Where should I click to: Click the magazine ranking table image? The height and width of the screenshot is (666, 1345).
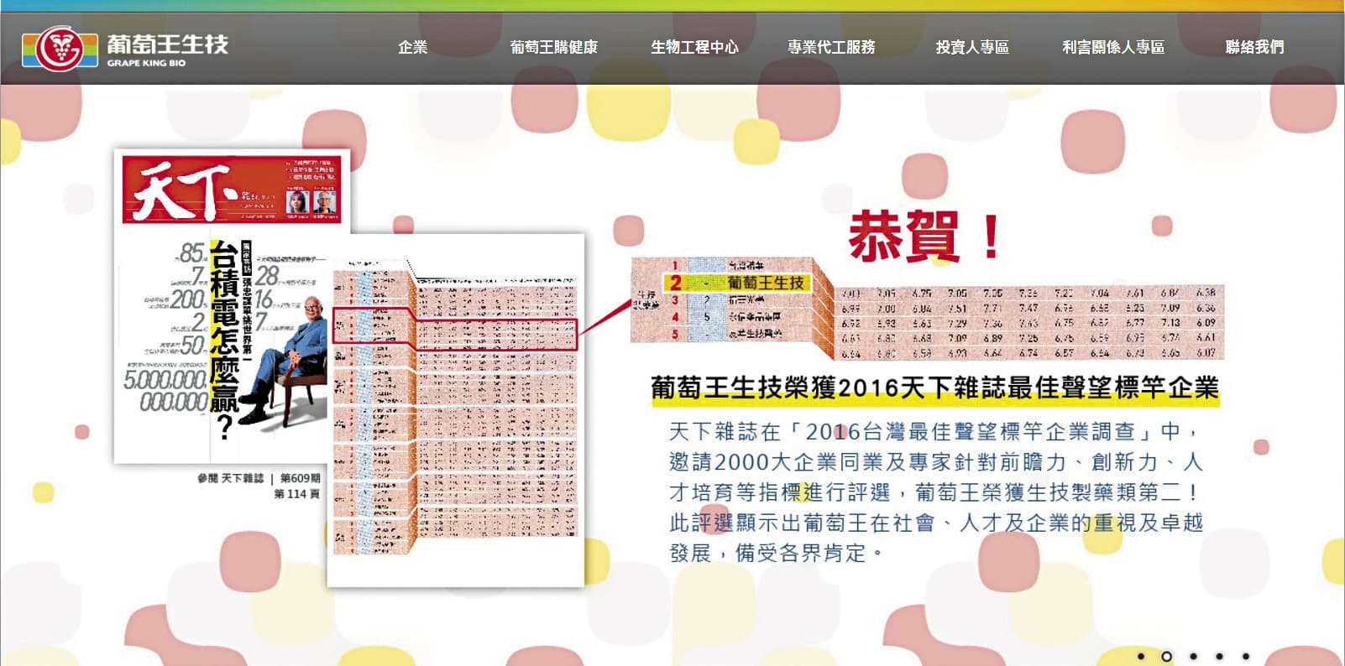456,409
